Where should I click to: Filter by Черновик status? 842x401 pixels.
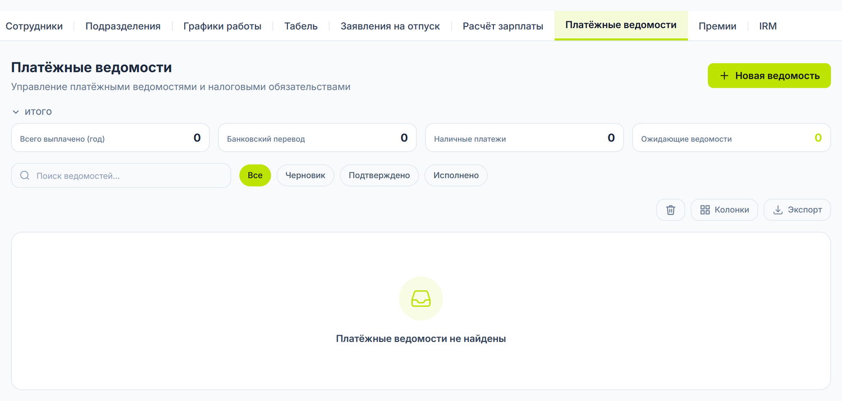(305, 175)
